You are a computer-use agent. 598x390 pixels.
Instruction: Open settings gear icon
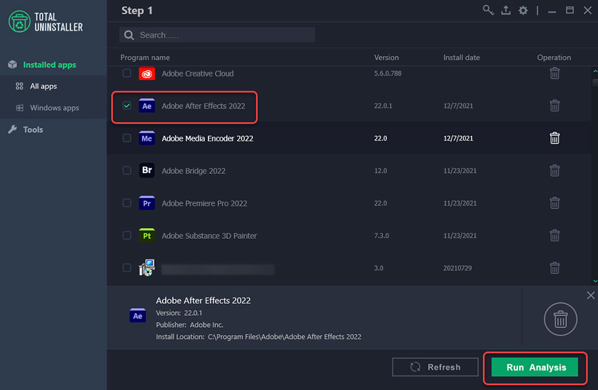[x=523, y=10]
